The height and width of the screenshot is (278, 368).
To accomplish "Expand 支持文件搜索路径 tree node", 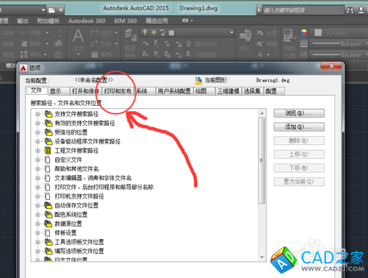I will click(x=38, y=114).
